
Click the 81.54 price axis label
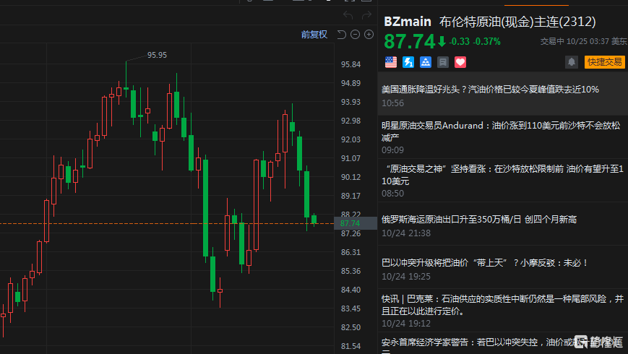(350, 346)
